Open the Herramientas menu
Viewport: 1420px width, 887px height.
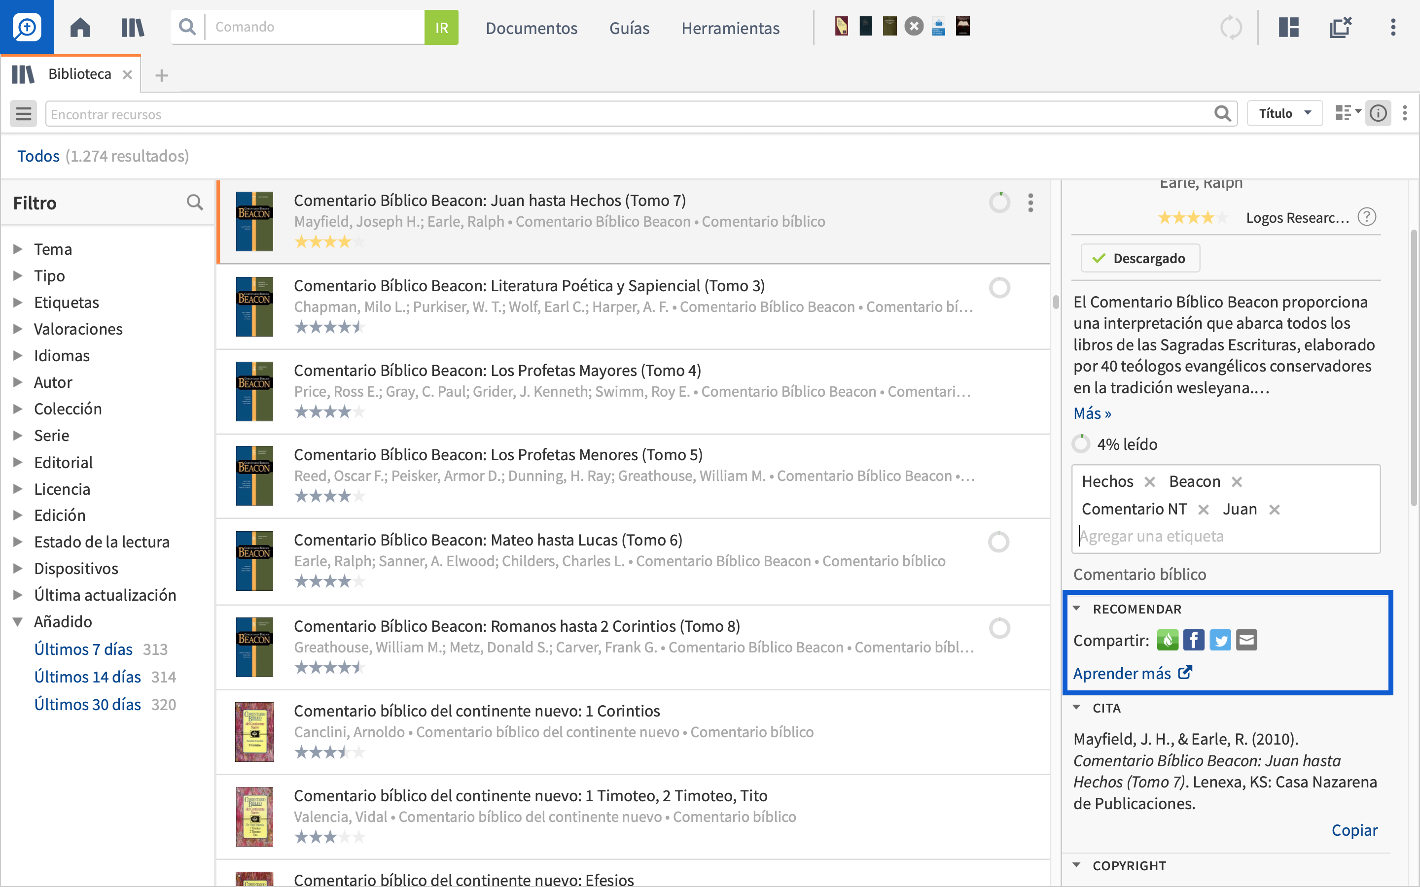[730, 28]
